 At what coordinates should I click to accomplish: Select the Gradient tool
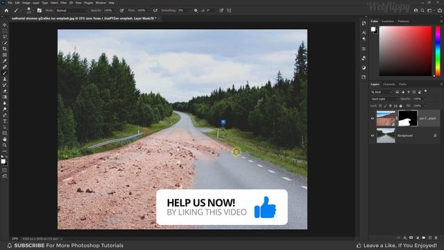[5, 97]
